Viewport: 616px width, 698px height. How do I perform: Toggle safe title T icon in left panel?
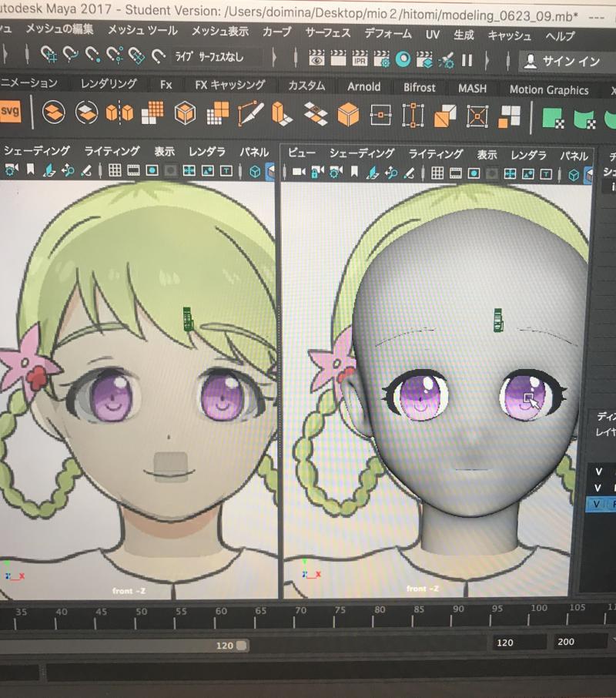[x=226, y=171]
